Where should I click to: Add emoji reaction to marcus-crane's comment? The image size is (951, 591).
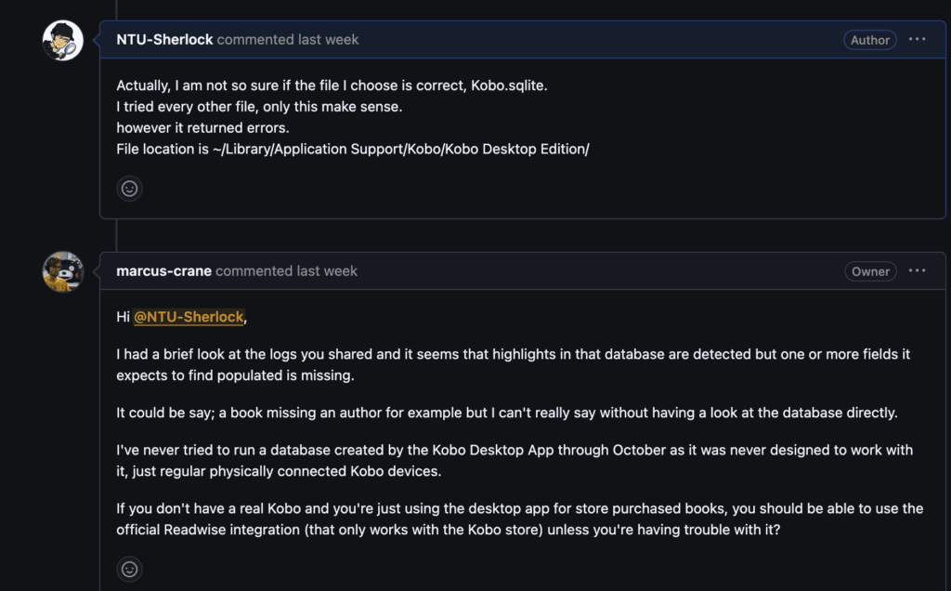130,569
